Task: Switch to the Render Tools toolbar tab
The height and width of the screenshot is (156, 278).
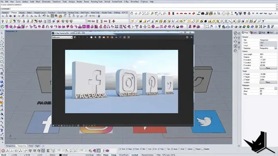Action: [106, 13]
